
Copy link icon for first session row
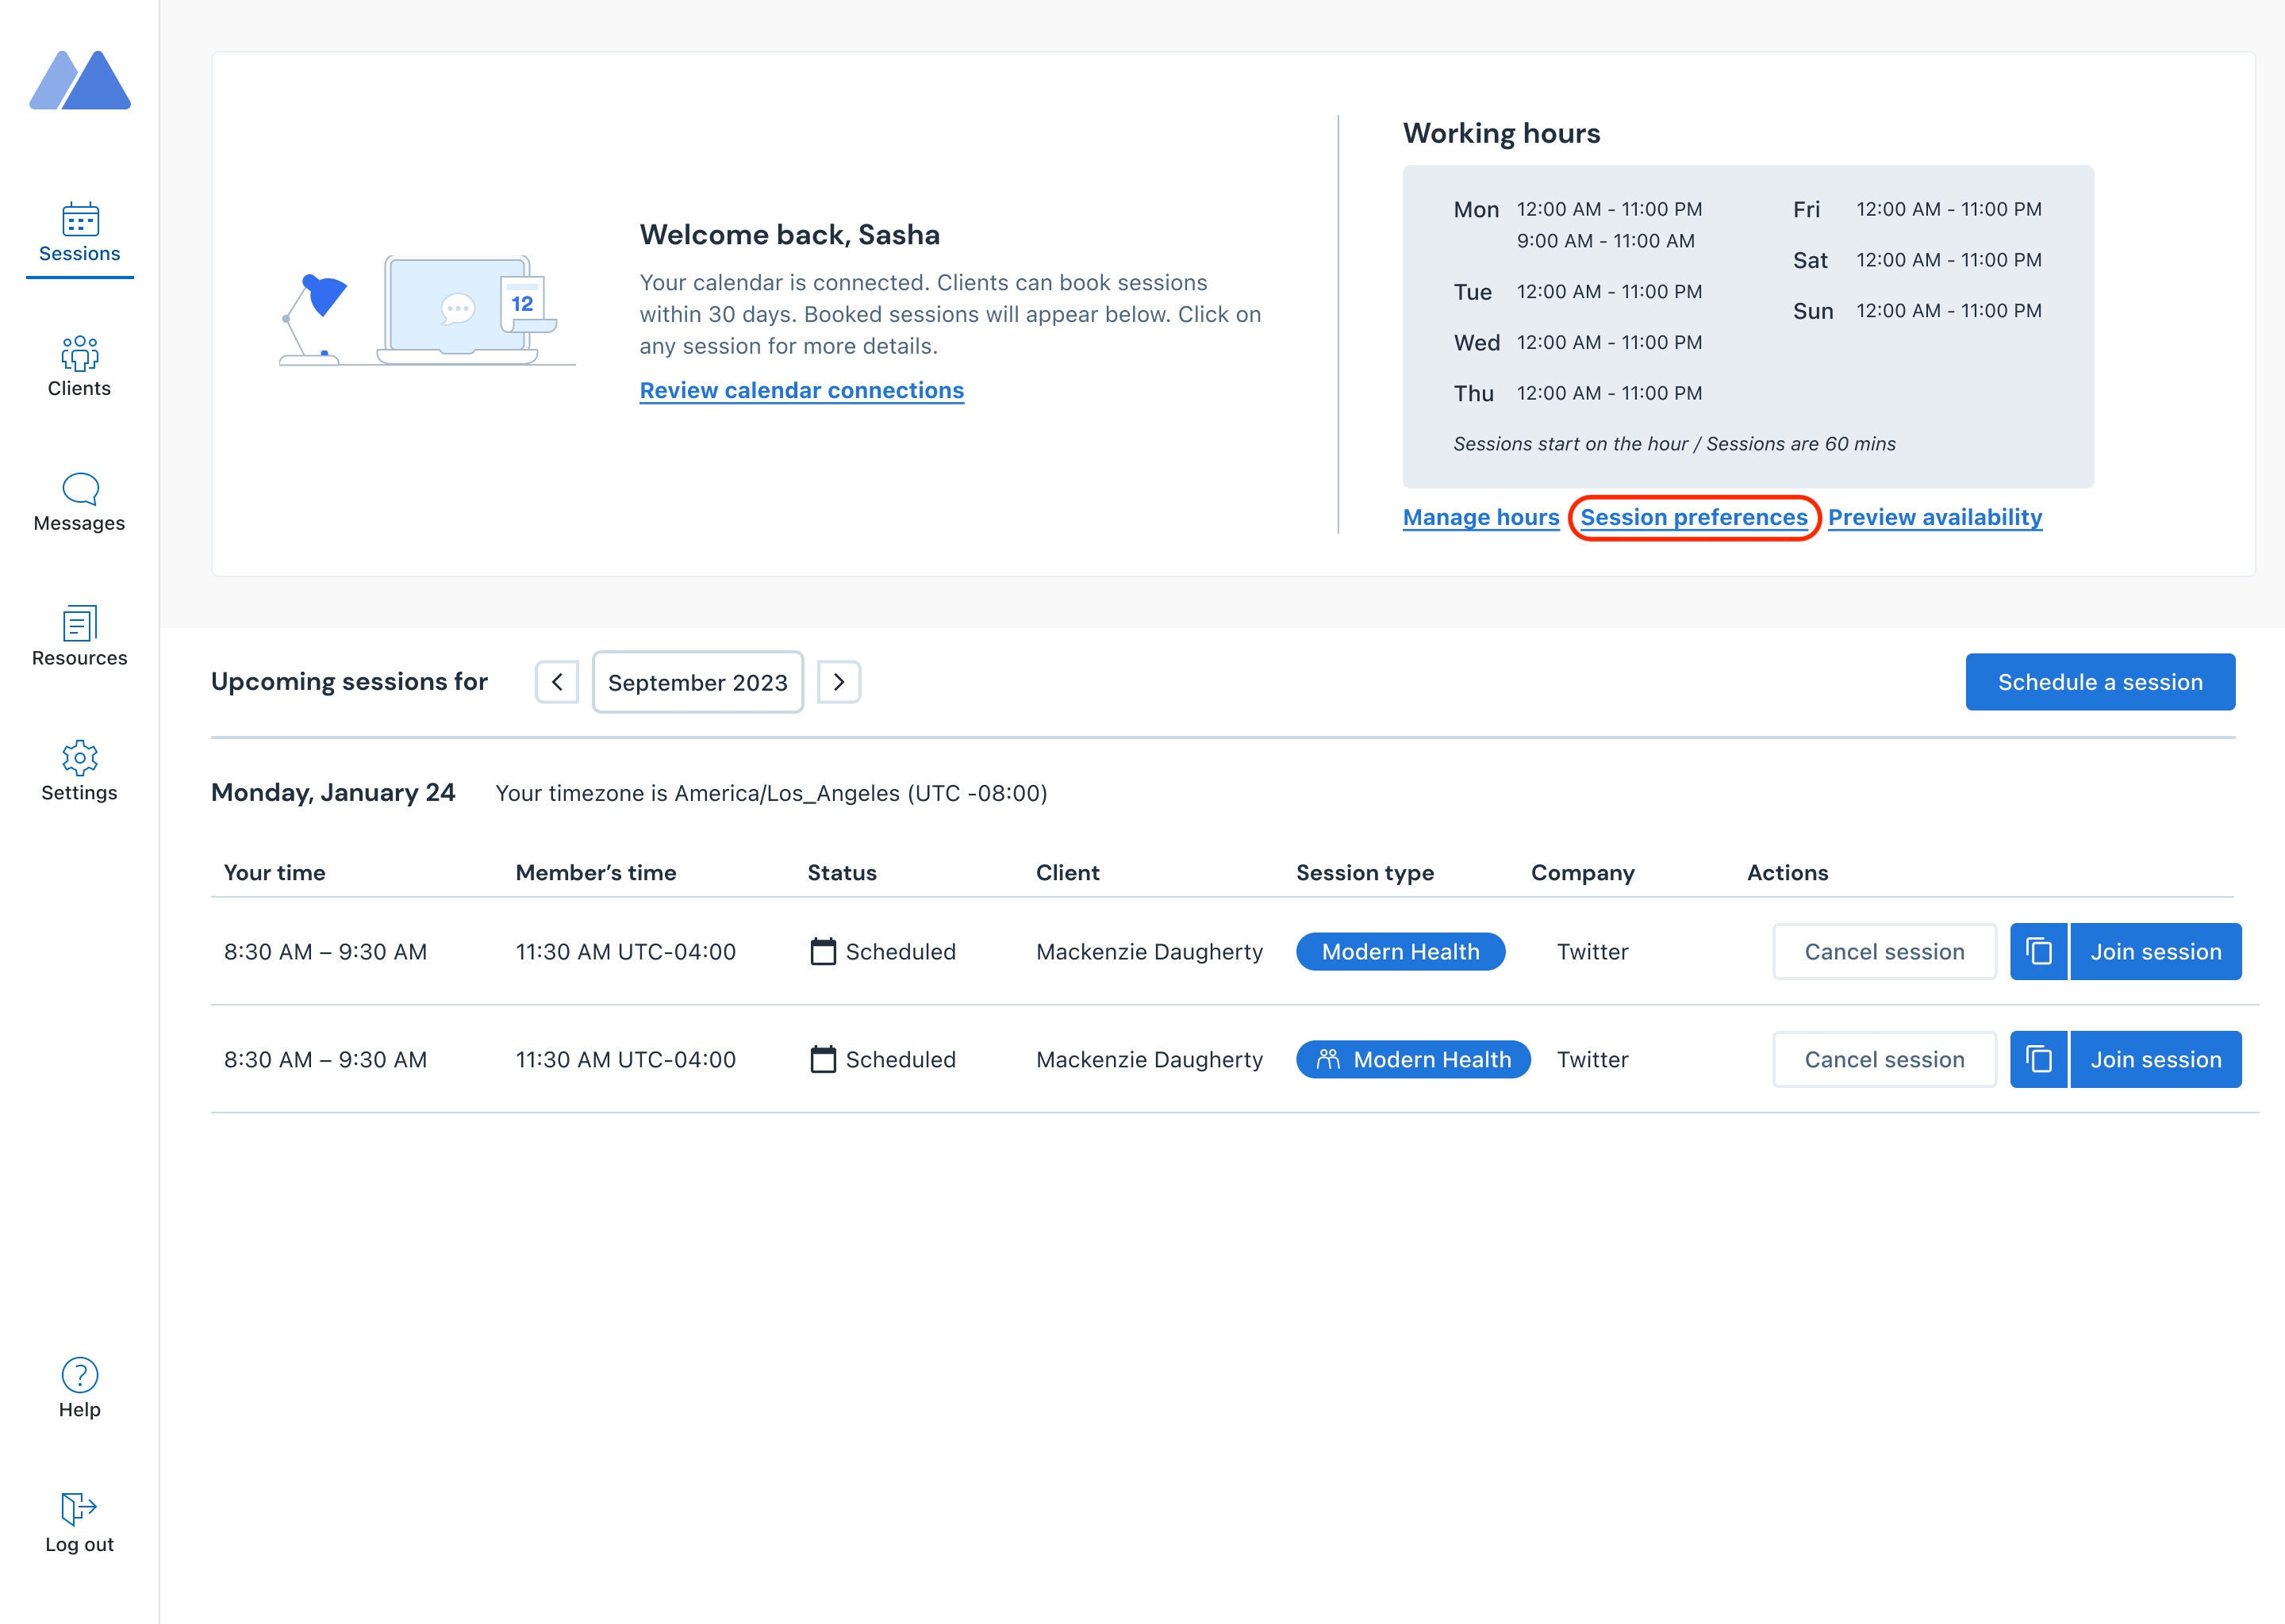(2038, 951)
